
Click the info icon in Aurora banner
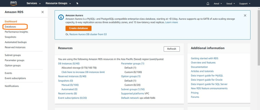pyautogui.click(x=61, y=17)
